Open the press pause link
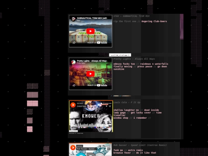The image size is (208, 156). (x=145, y=67)
